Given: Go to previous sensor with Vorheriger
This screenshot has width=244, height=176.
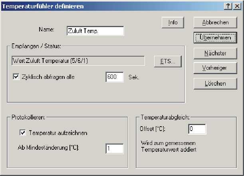Looking at the screenshot, I should (215, 68).
